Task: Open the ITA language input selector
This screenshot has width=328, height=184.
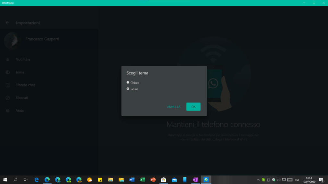Action: pyautogui.click(x=297, y=180)
